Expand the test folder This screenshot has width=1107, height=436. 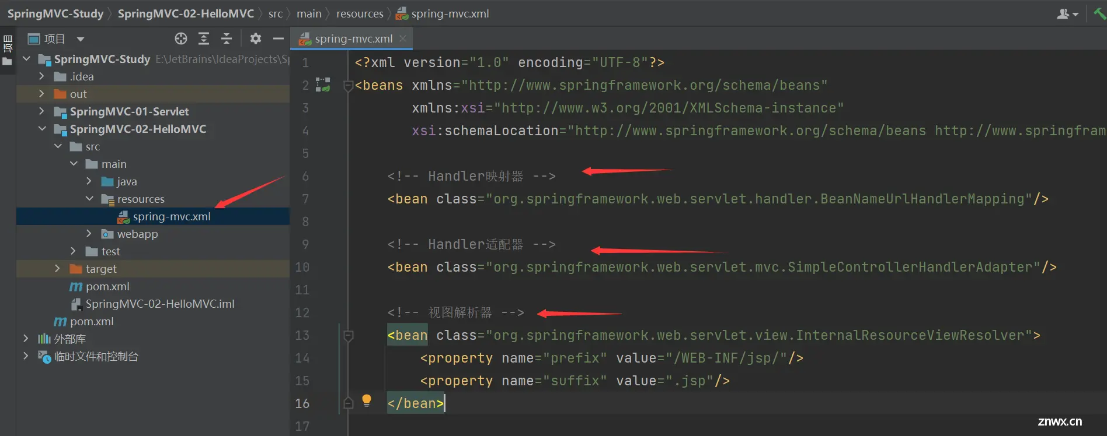pyautogui.click(x=74, y=251)
